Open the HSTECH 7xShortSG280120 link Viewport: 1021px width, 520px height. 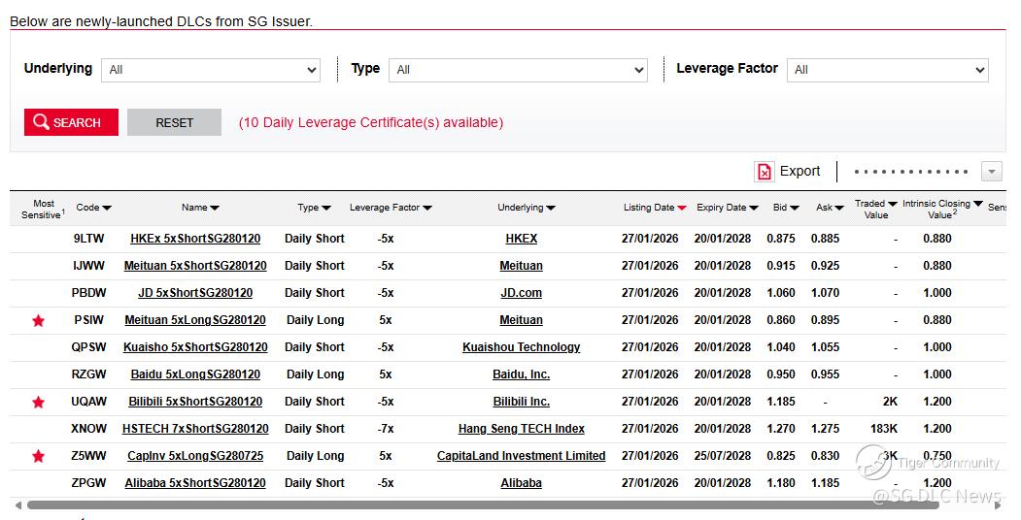[195, 429]
